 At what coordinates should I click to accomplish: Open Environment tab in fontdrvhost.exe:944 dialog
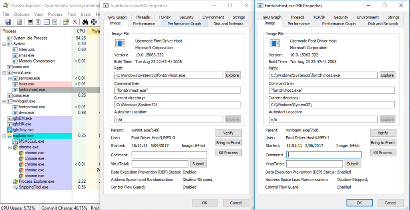click(213, 17)
